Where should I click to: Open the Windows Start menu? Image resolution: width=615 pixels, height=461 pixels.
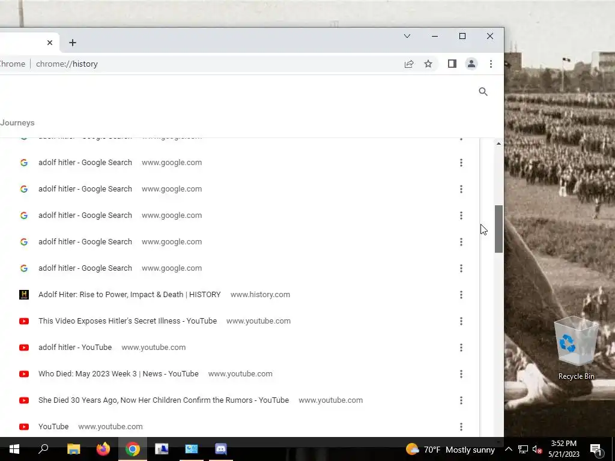[x=14, y=449]
